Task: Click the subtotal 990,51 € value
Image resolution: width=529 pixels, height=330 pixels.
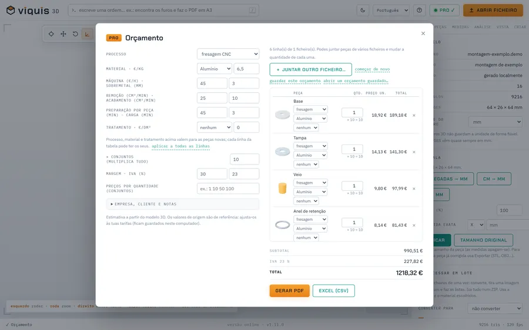Action: (x=413, y=251)
